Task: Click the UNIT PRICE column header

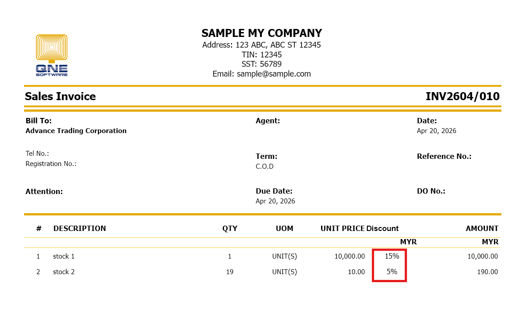Action: (342, 229)
